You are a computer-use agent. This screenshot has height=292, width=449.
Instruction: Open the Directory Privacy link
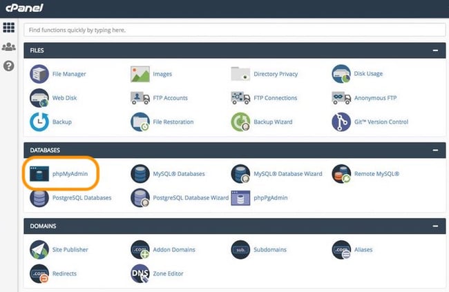tap(276, 74)
